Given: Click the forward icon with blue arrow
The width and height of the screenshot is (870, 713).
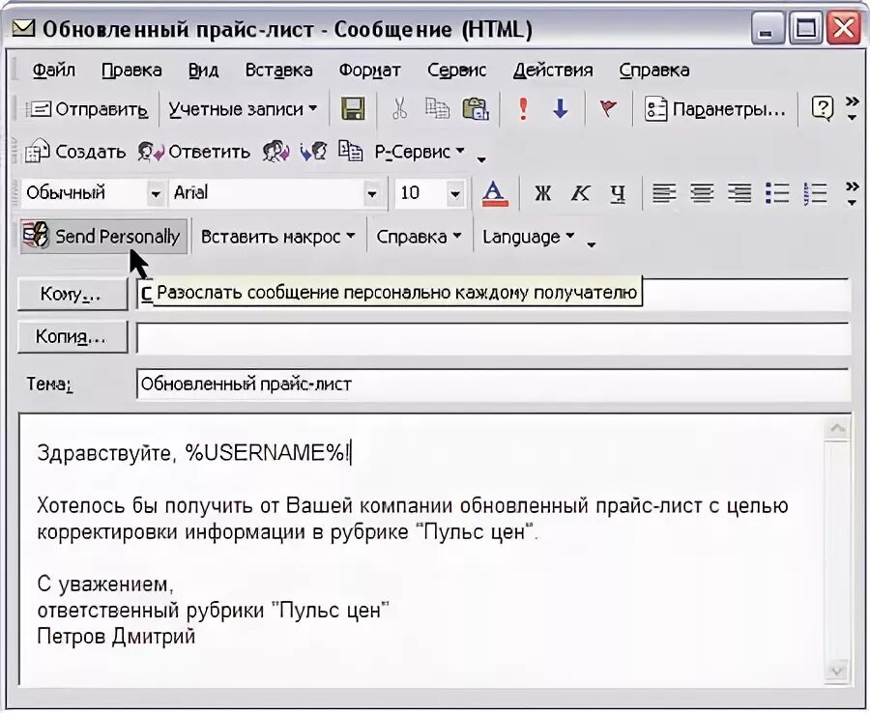Looking at the screenshot, I should (313, 152).
